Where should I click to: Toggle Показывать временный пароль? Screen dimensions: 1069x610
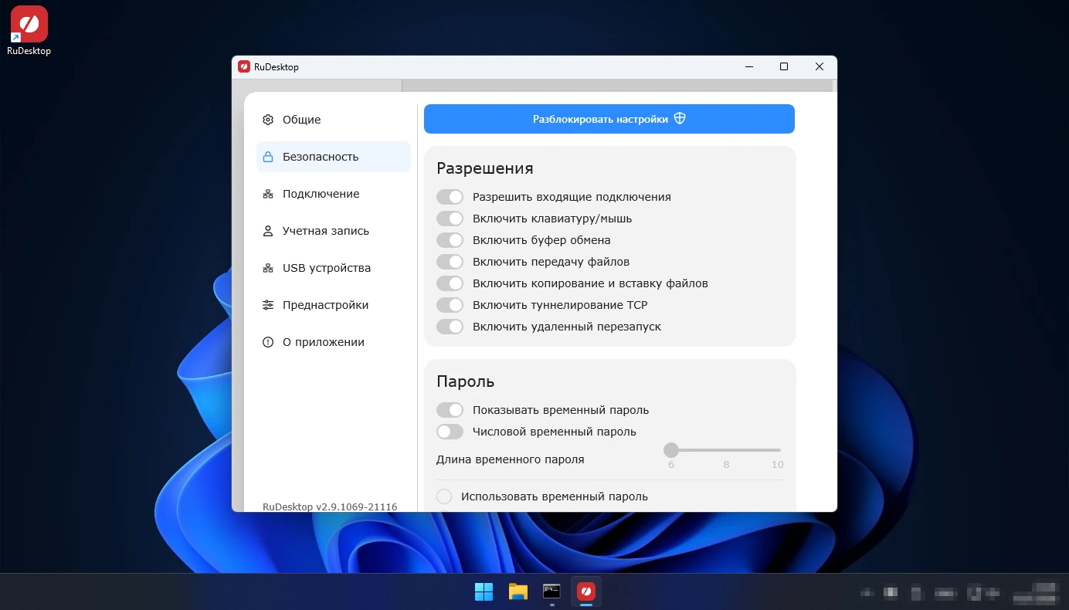(x=450, y=410)
